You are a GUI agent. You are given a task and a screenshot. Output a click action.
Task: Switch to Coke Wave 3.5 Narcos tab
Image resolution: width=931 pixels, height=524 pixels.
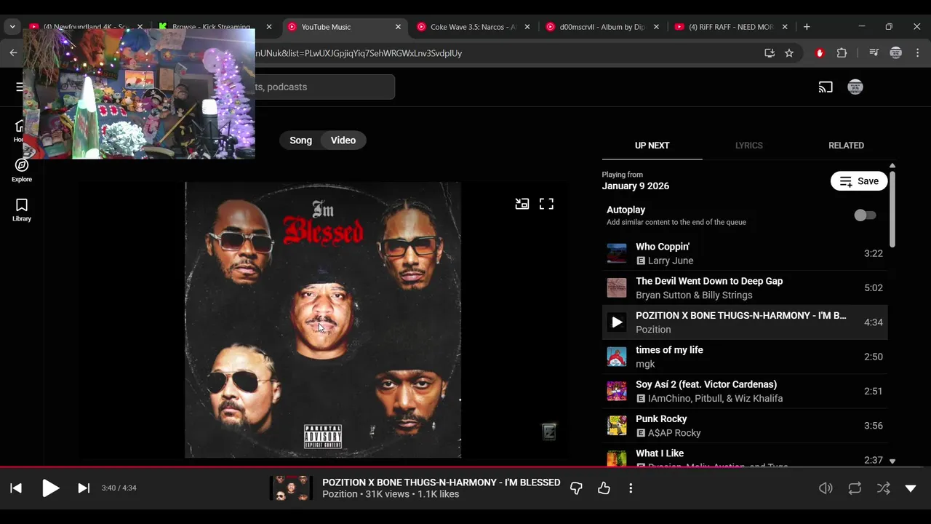(473, 27)
